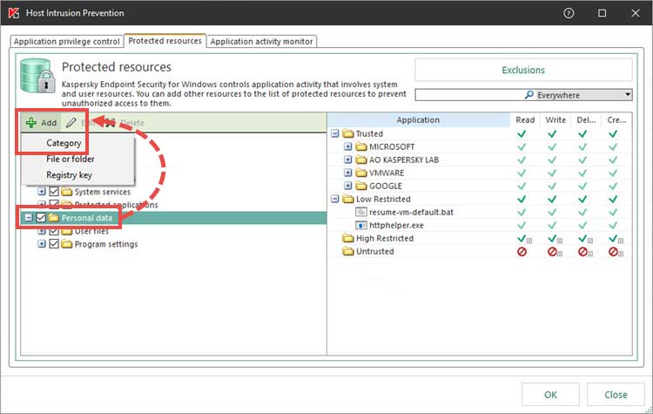Click the pencil Edit icon
The image size is (653, 414).
pyautogui.click(x=71, y=123)
